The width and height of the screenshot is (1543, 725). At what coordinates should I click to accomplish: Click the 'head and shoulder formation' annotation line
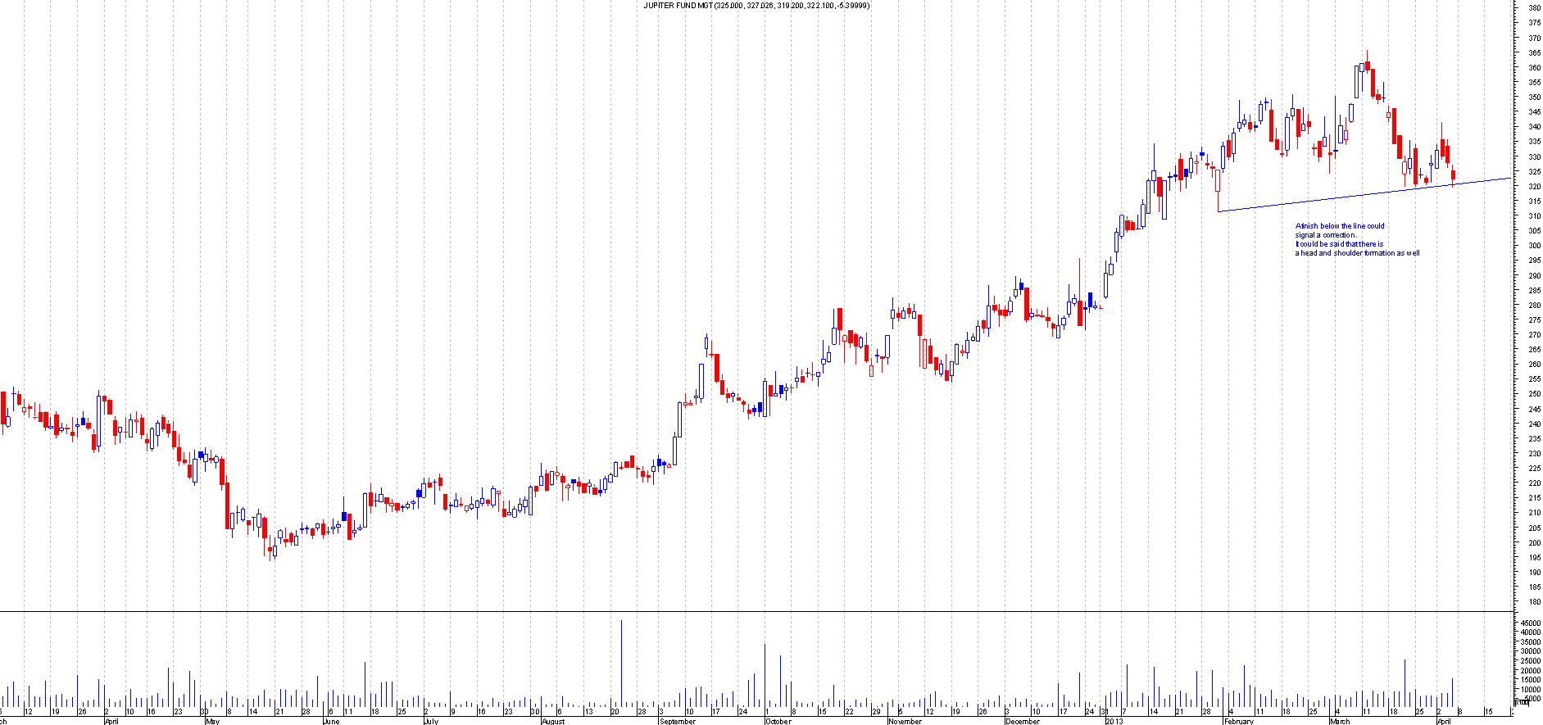tap(1357, 253)
